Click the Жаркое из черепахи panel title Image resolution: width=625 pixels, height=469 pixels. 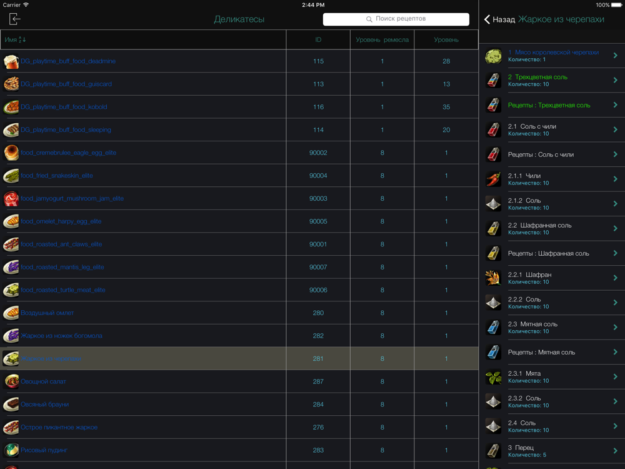(x=561, y=19)
